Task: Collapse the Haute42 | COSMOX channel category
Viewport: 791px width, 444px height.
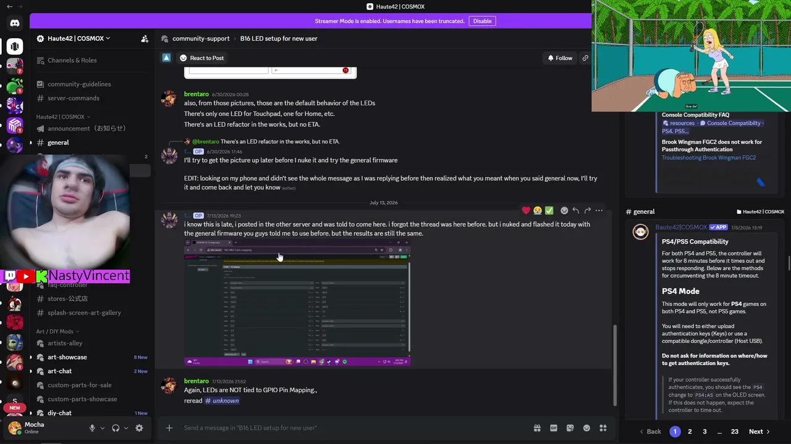Action: pos(63,117)
